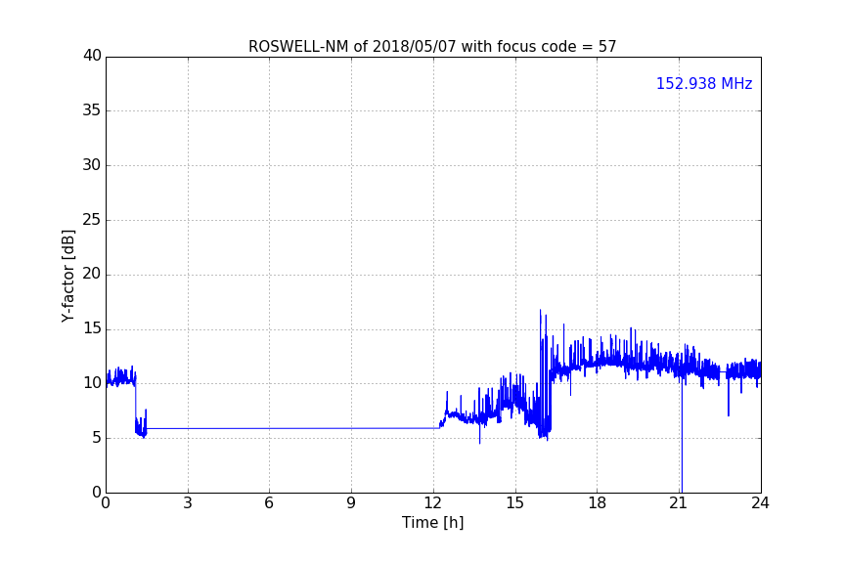The width and height of the screenshot is (845, 563).
Task: Click the y-axis tick label '35'
Action: (x=92, y=110)
